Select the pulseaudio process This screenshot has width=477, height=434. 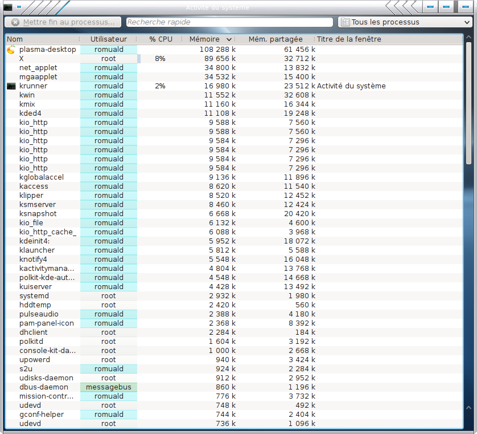tap(39, 315)
